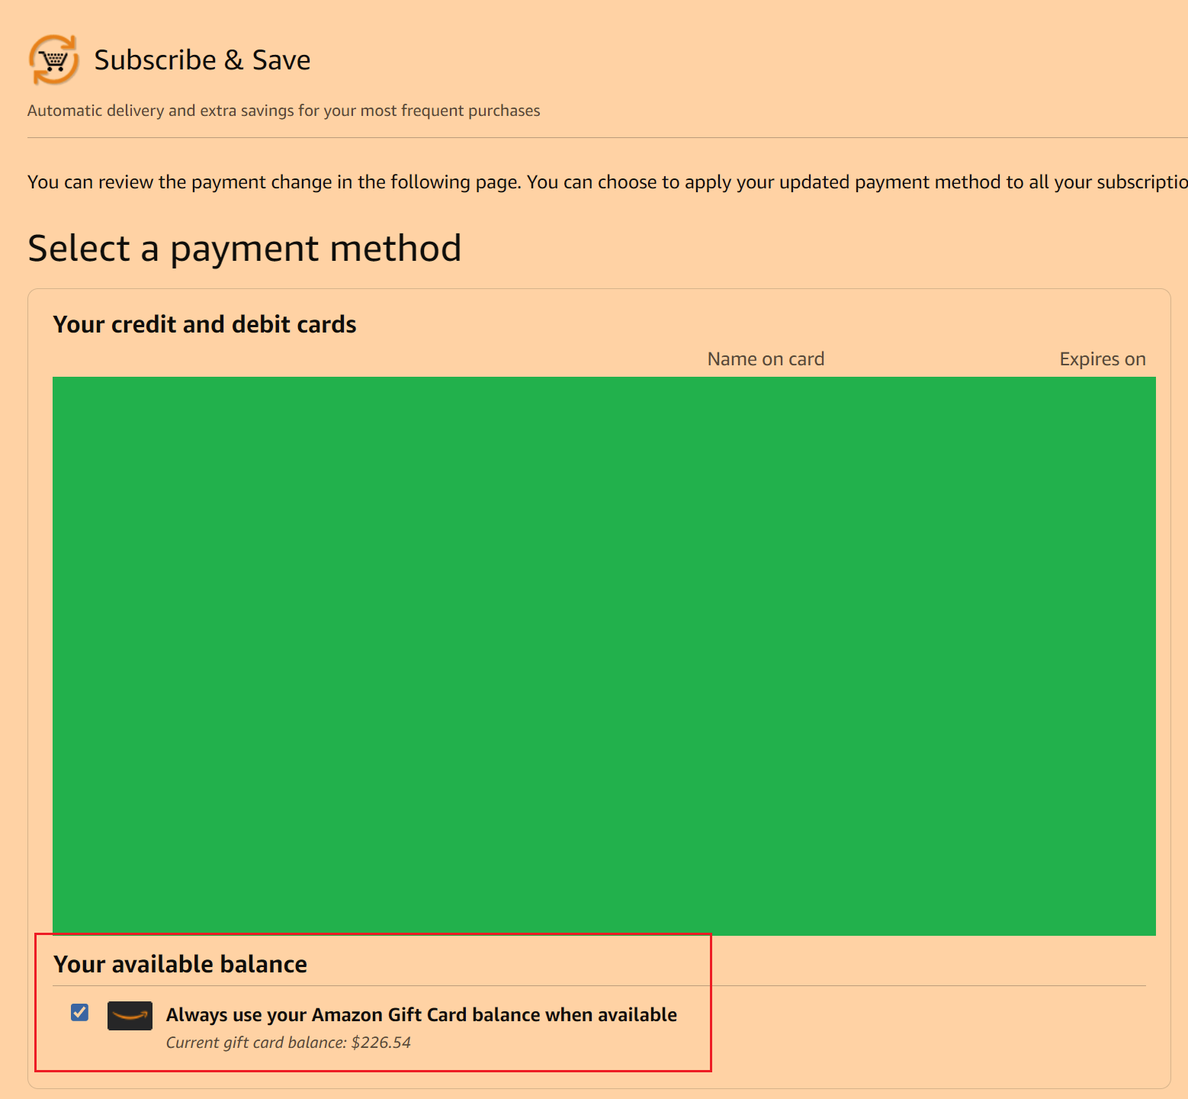Uncheck the Amazon Gift Card balance checkbox
Screen dimensions: 1188x1099
click(x=79, y=1012)
